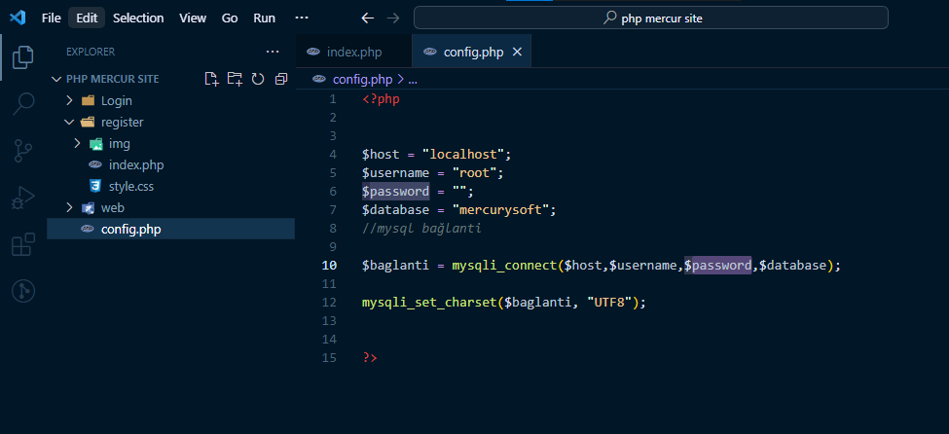
Task: Open the View menu
Action: coord(193,18)
